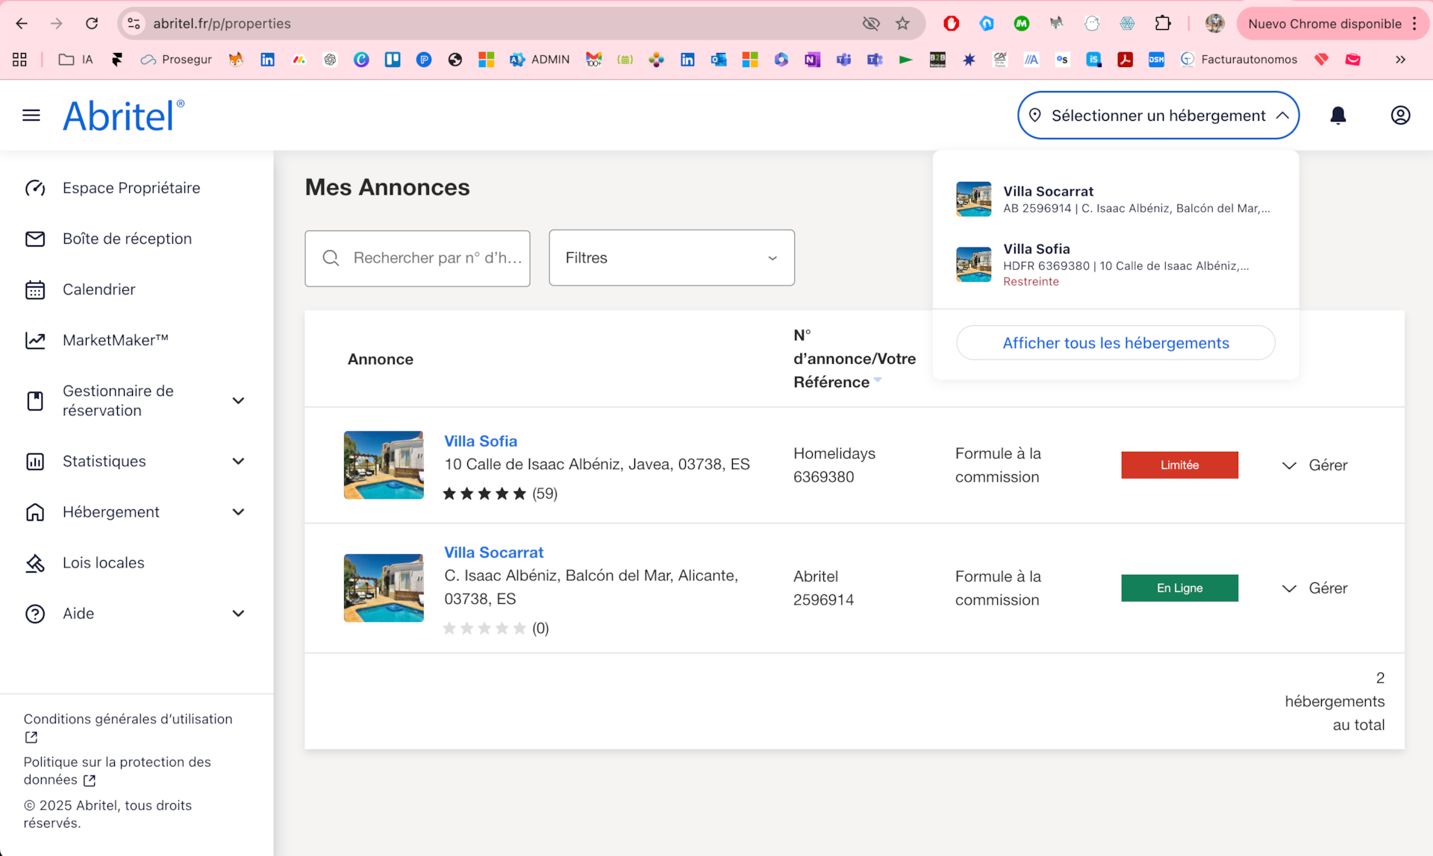Open the Villa Sofia listing link
1433x856 pixels.
click(x=481, y=441)
